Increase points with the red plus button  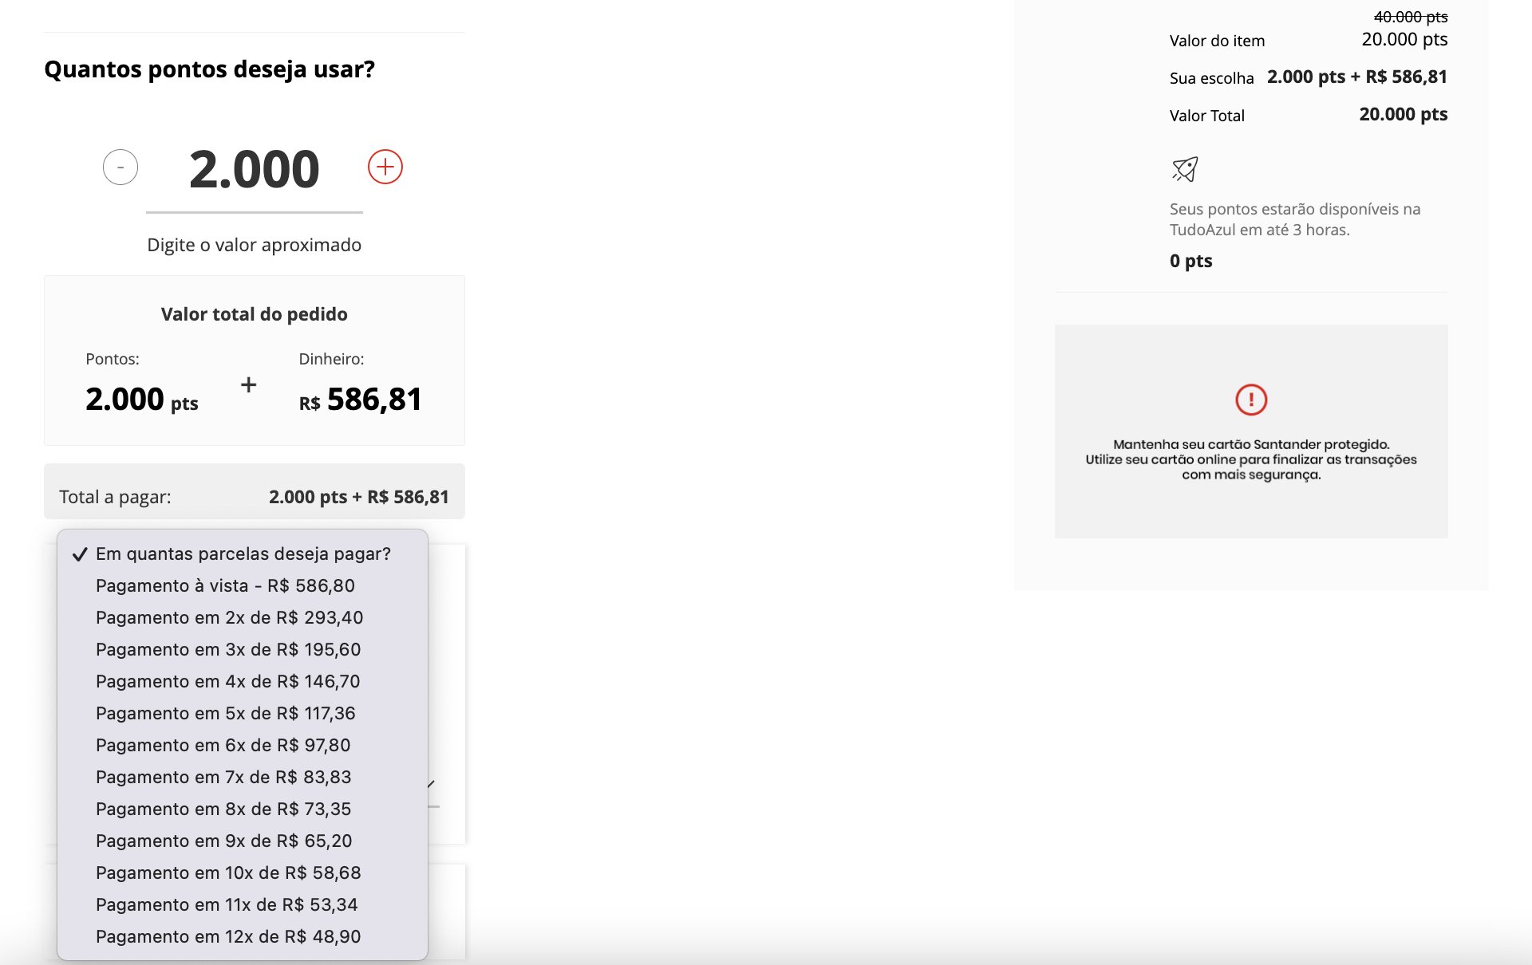[385, 167]
